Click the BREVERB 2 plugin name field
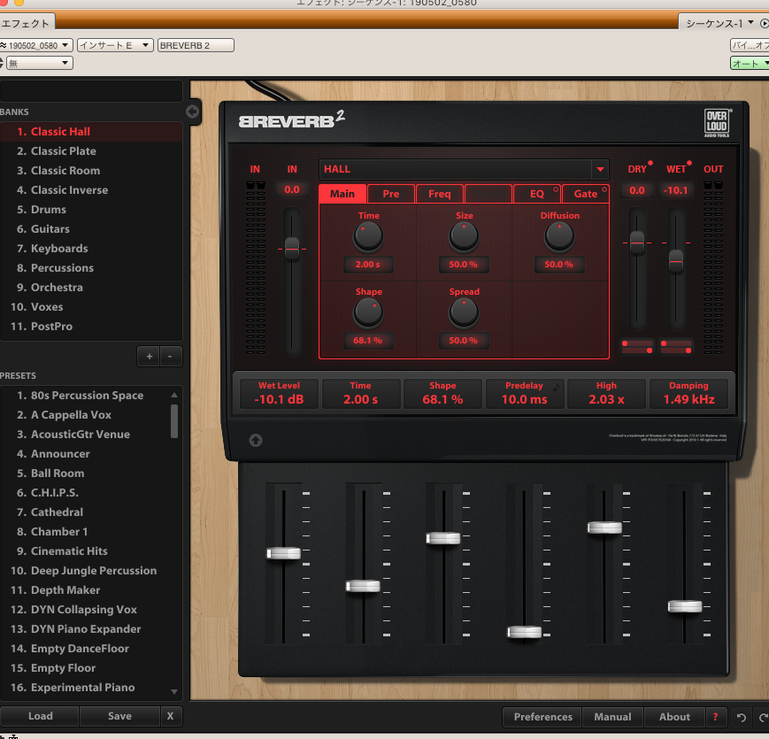Screen dimensions: 769x739 tap(196, 45)
